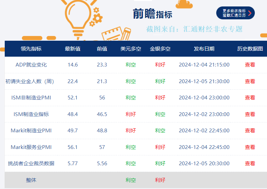
Task: Select the ISM非制造业PMI indicator name
Action: (31, 98)
